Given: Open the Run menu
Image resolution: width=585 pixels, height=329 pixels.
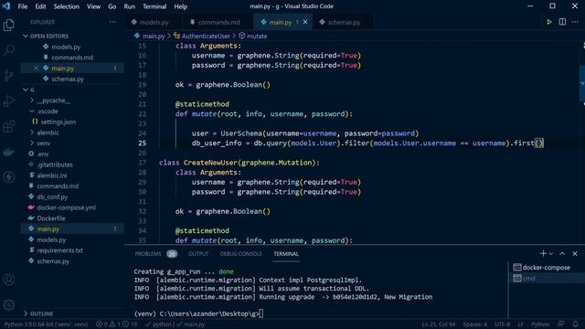Looking at the screenshot, I should pos(130,6).
